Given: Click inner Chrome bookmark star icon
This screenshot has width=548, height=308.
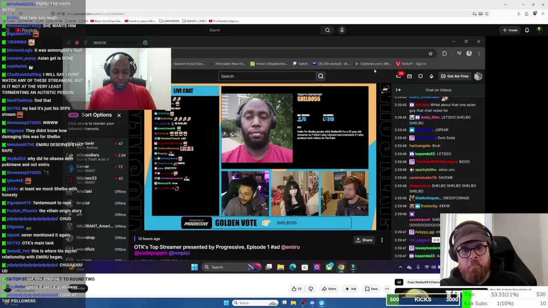Looking at the screenshot, I should pos(431,53).
